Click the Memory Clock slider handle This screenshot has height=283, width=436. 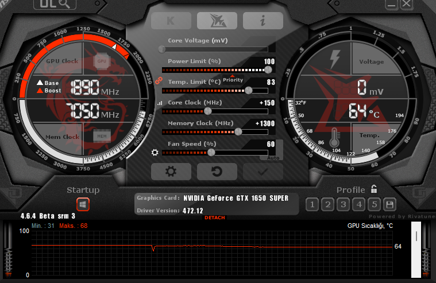238,132
